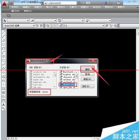Toggle layer 0 freeze sun icon
The height and width of the screenshot is (140, 139).
point(54,26)
